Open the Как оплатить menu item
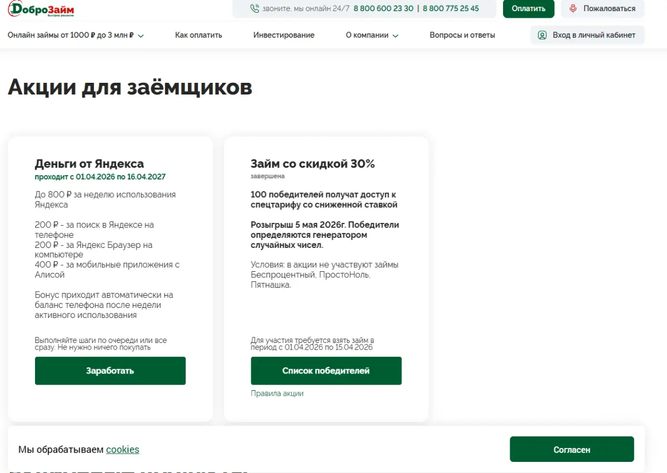667x473 pixels. [x=198, y=35]
